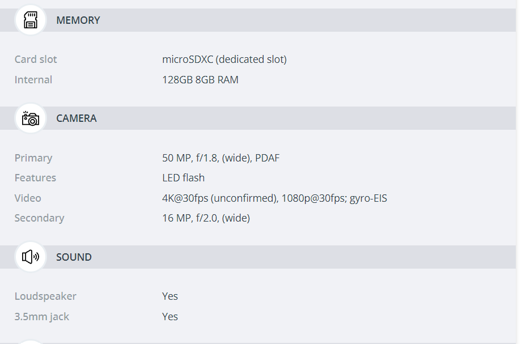
Task: Select the CAMERA section header
Action: point(77,118)
